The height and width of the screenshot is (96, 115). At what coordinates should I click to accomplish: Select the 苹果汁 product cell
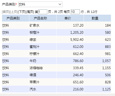pyautogui.click(x=43, y=82)
